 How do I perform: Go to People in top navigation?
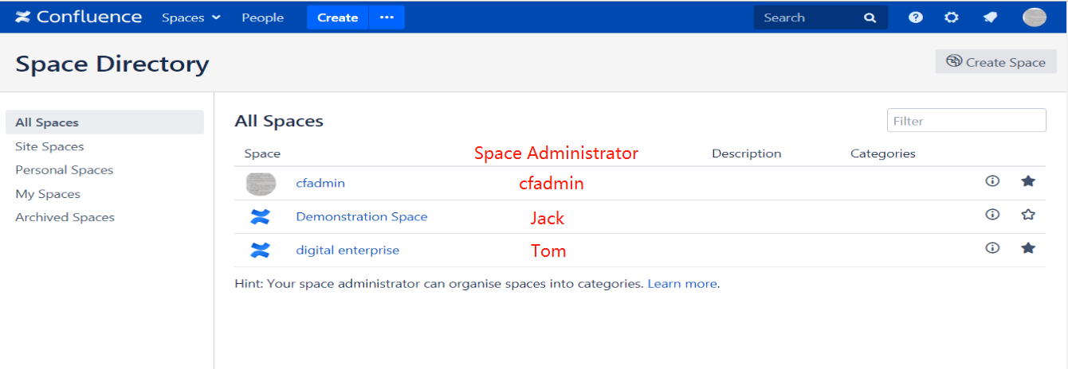tap(262, 17)
